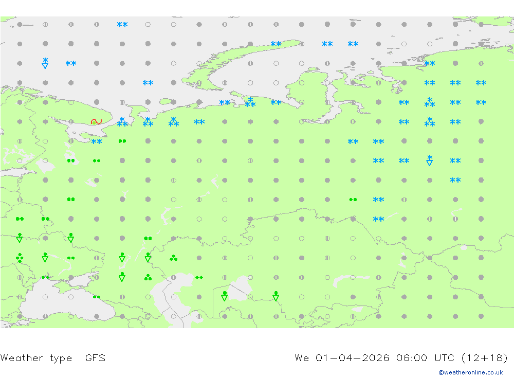Click the "GFS" model label
514x377 pixels.
(96, 357)
